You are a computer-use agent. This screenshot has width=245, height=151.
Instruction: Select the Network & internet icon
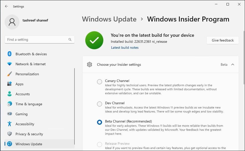coord(9,64)
